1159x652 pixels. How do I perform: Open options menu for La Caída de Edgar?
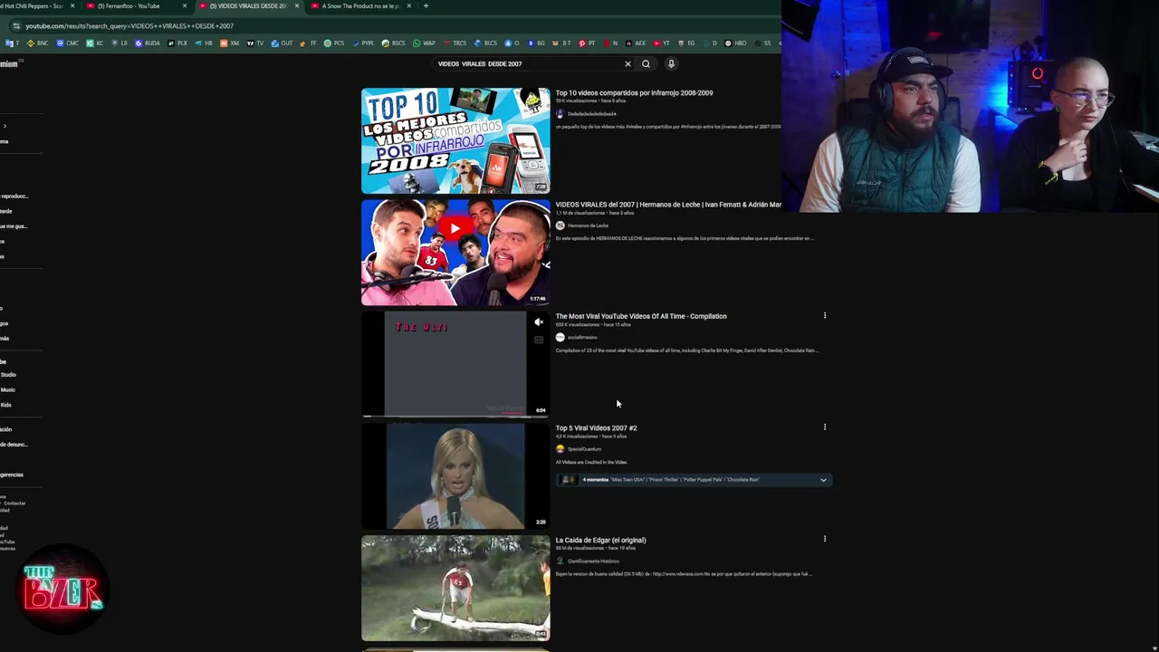(x=824, y=539)
